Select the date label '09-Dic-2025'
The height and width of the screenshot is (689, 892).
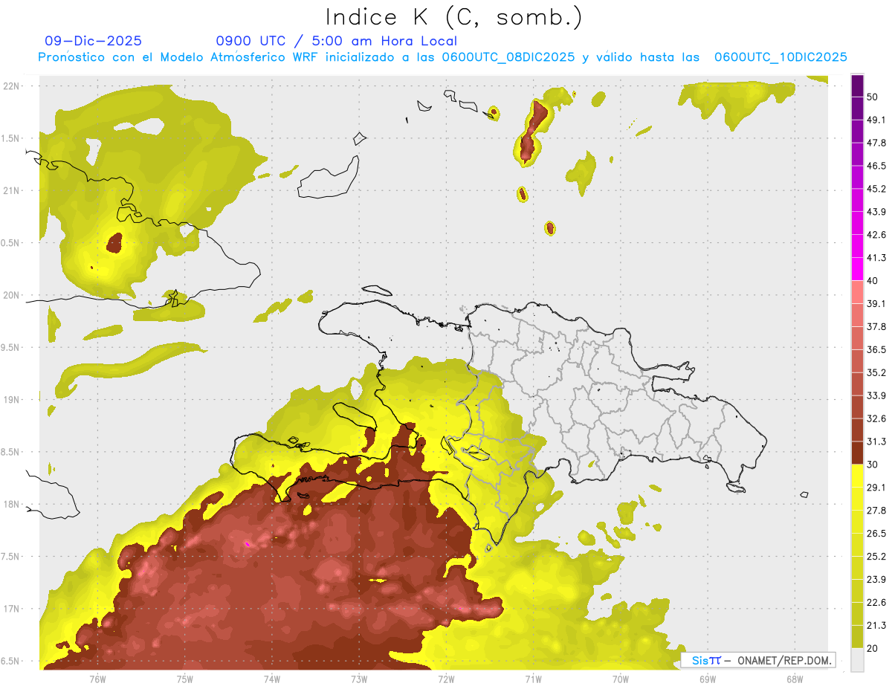[93, 41]
